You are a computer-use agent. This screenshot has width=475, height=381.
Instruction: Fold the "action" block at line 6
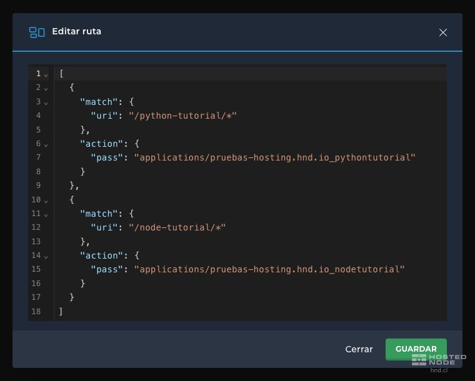(x=46, y=146)
